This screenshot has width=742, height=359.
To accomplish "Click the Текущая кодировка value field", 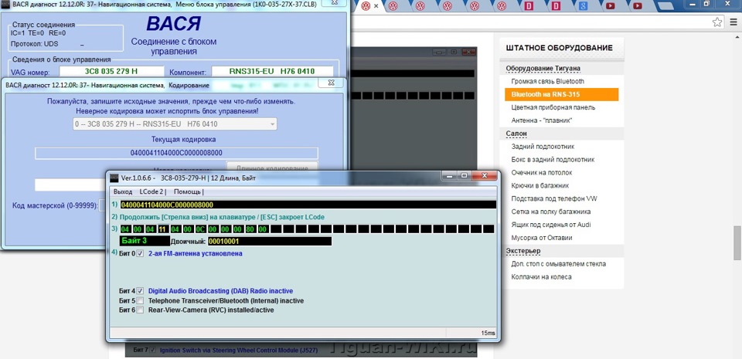I will 176,153.
